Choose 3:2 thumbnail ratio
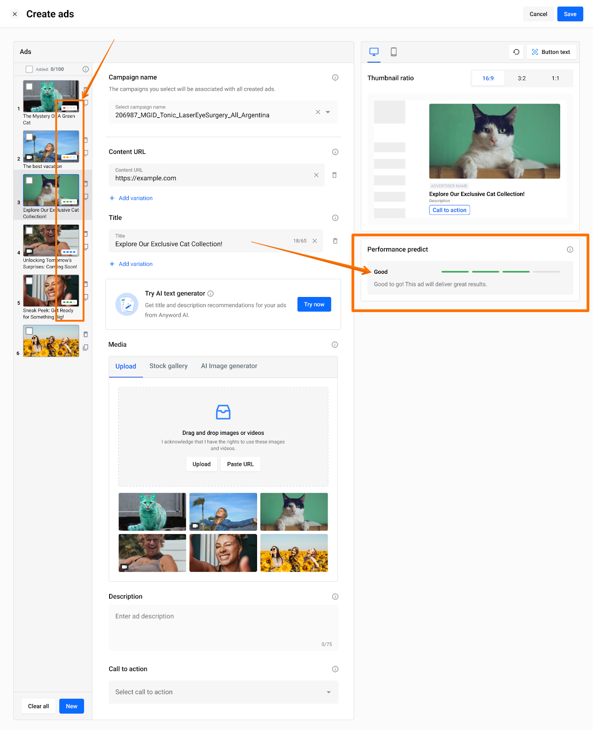Screen dimensions: 593x730 (x=521, y=78)
